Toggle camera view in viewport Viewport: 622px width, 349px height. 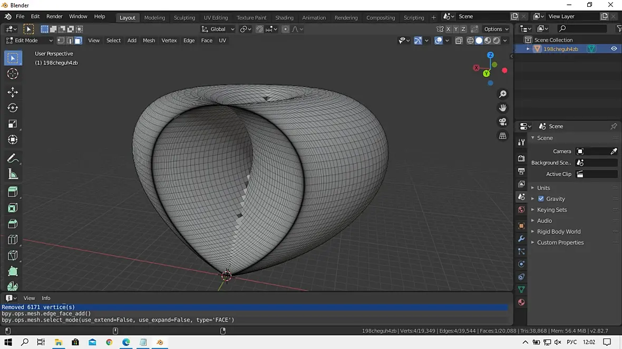502,122
